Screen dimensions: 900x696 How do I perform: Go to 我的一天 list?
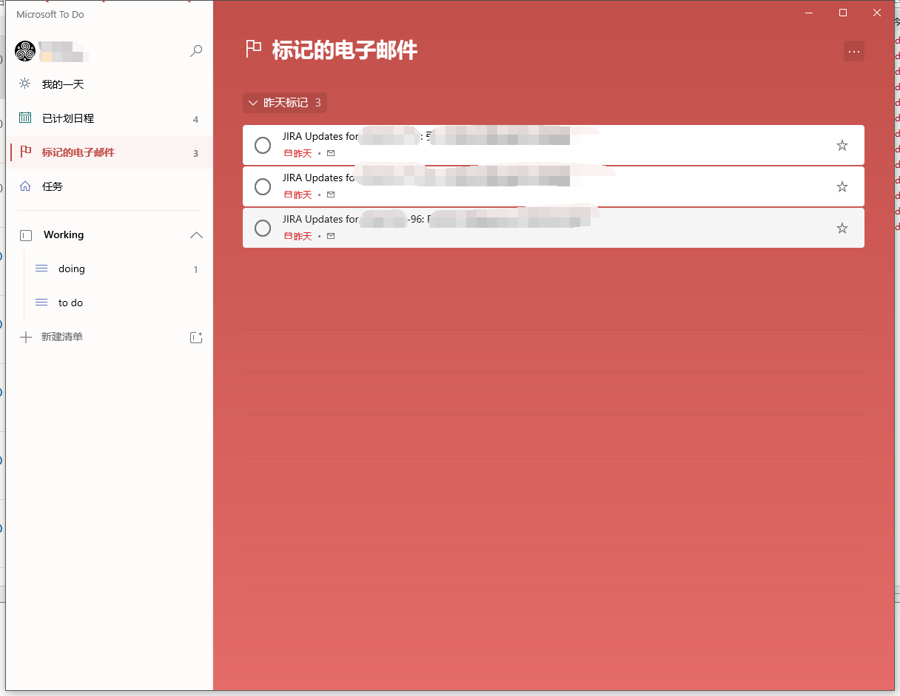(x=110, y=84)
